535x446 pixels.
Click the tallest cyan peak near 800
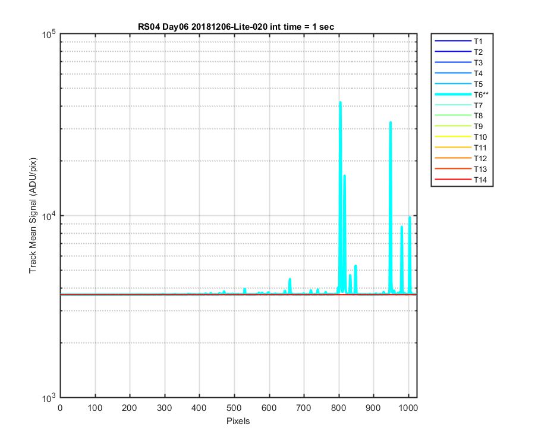coord(340,103)
